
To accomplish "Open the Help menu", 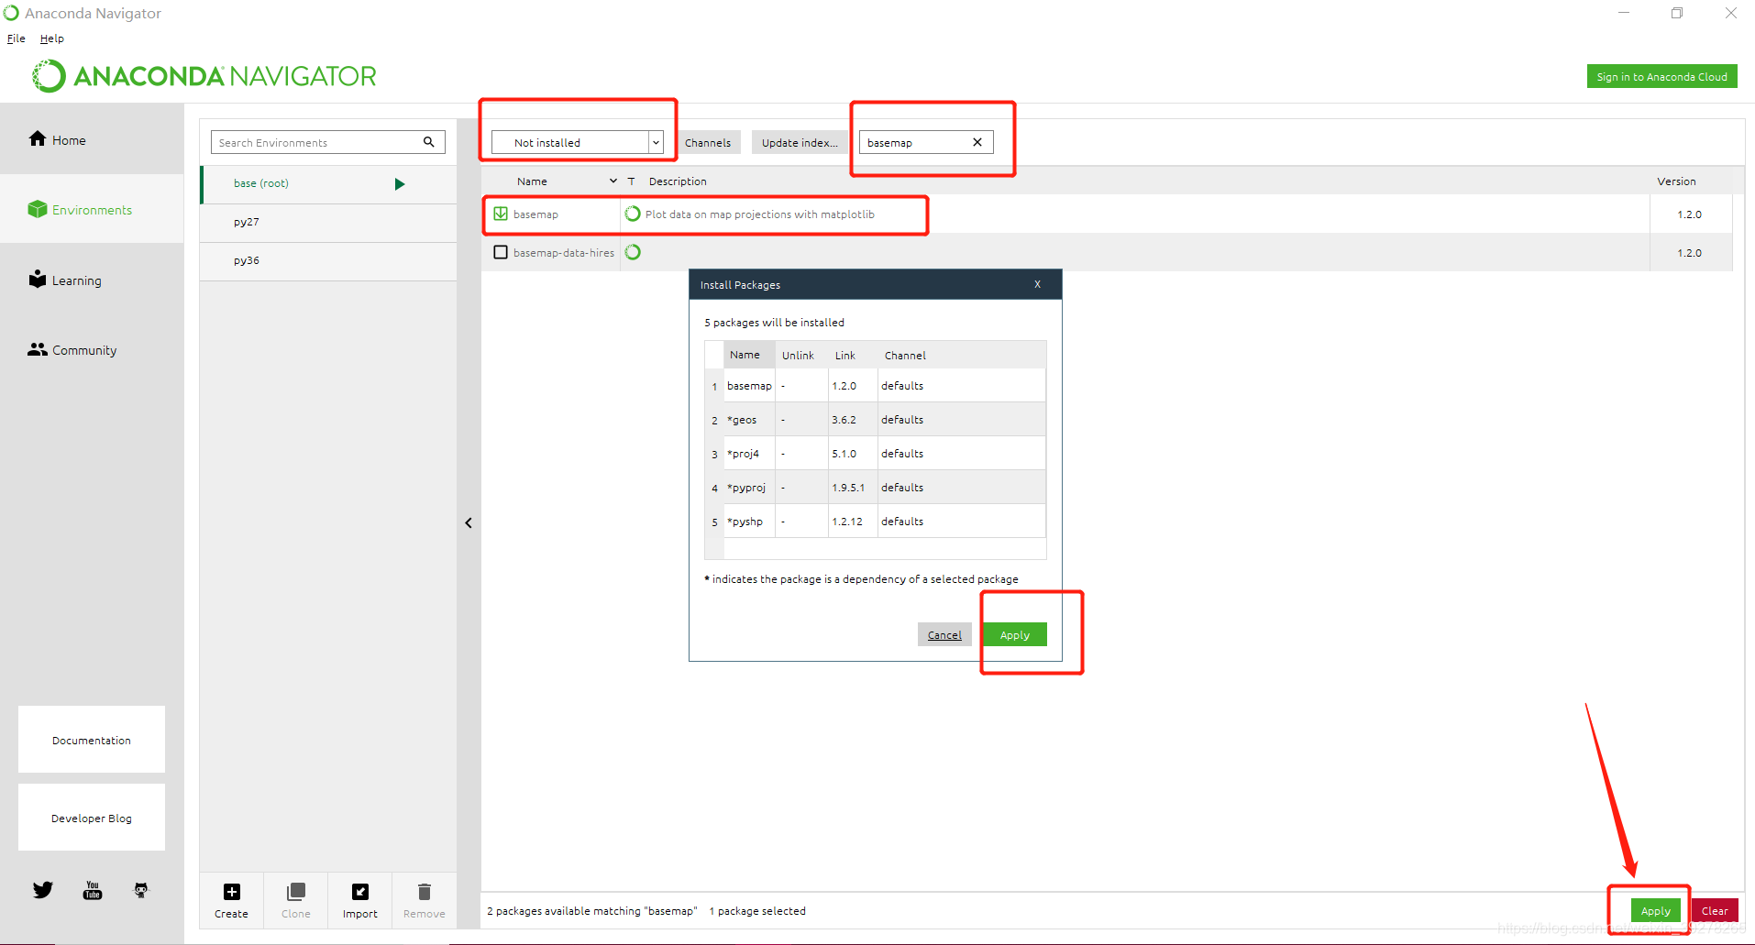I will tap(51, 38).
